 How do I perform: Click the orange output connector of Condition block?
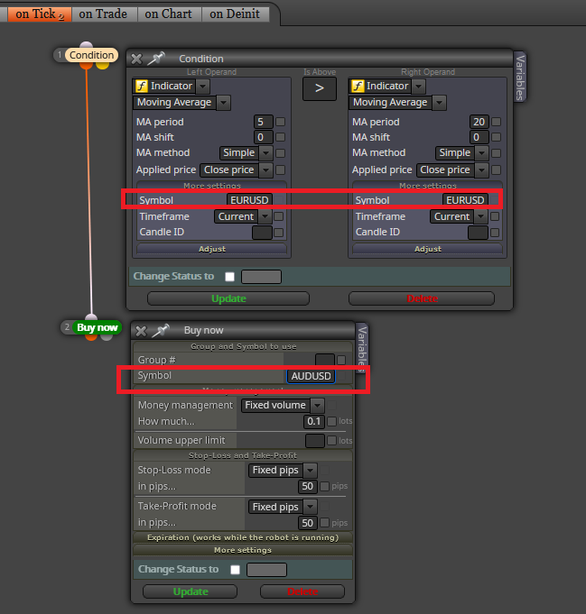point(87,65)
